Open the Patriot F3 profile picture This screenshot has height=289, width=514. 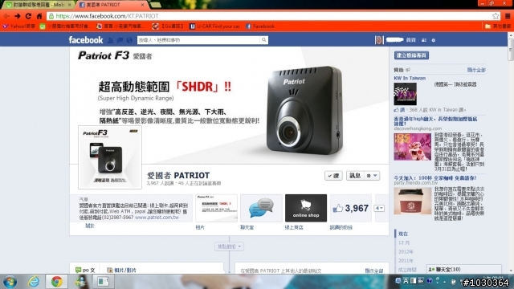pyautogui.click(x=110, y=157)
